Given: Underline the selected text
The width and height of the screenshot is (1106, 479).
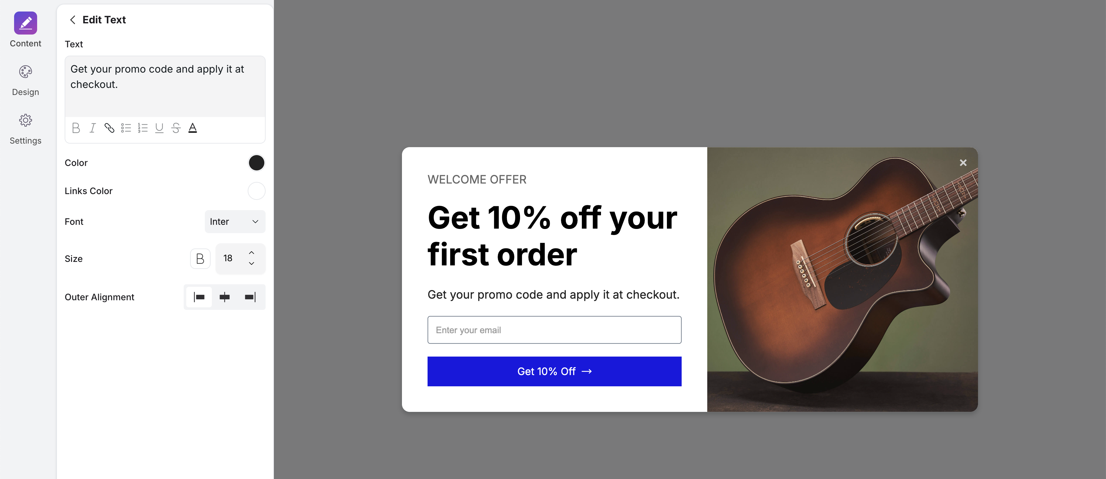Looking at the screenshot, I should [x=159, y=128].
